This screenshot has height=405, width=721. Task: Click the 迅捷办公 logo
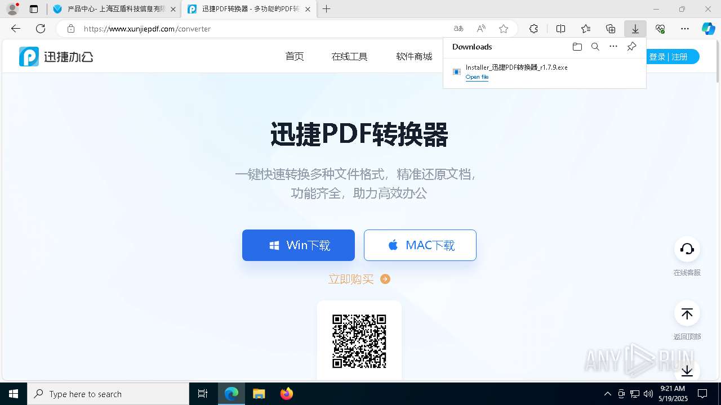point(56,56)
